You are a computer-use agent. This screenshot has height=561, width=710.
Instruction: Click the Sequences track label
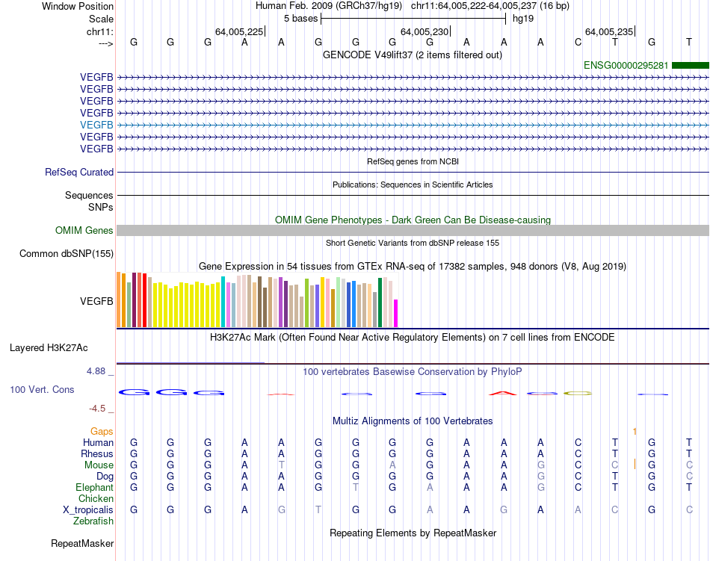pyautogui.click(x=89, y=196)
